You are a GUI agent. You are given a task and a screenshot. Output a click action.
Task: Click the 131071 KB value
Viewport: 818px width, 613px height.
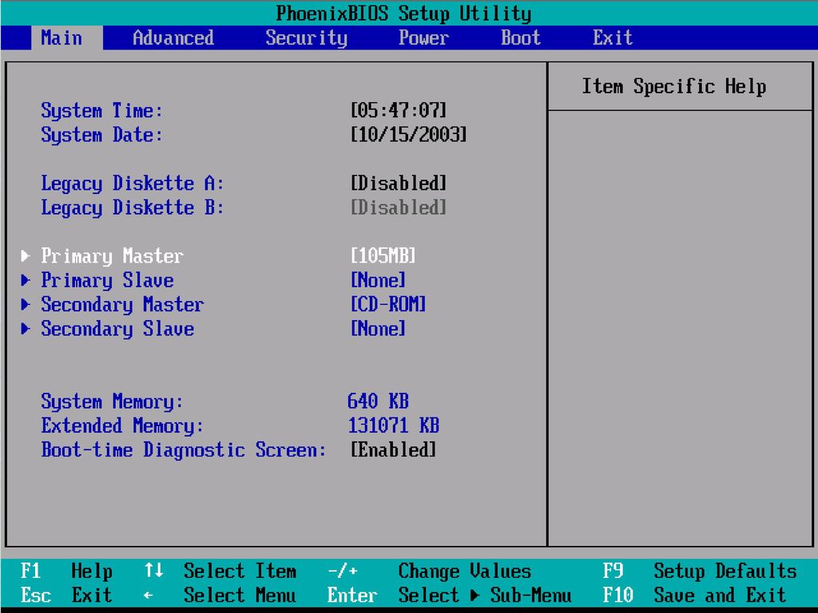[393, 425]
